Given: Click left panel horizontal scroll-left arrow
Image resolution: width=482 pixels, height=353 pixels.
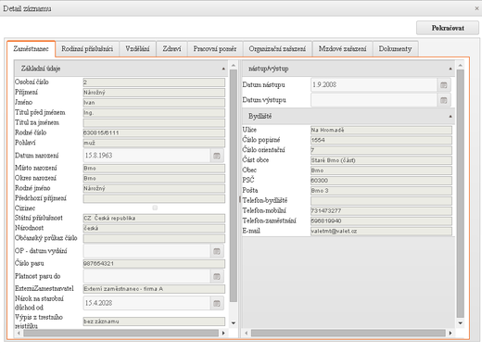Looking at the screenshot, I should [19, 333].
